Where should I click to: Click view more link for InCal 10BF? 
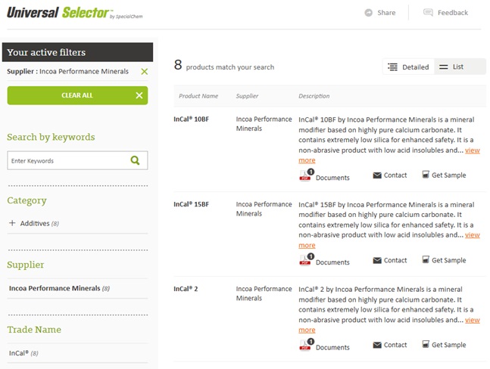(x=389, y=155)
